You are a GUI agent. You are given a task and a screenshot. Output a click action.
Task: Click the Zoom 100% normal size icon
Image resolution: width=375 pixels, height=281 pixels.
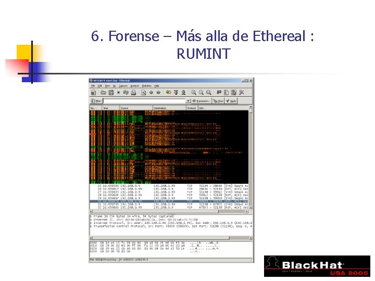(x=209, y=93)
